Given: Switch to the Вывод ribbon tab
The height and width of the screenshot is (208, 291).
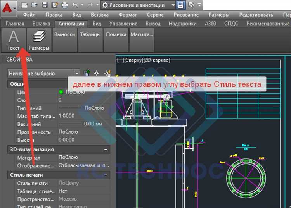Looking at the screenshot, I should click(153, 24).
